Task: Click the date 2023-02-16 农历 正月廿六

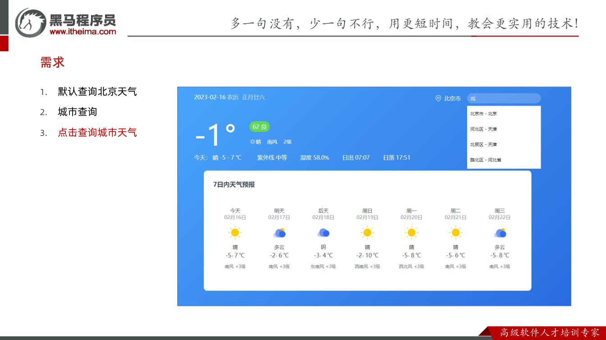Action: (230, 97)
